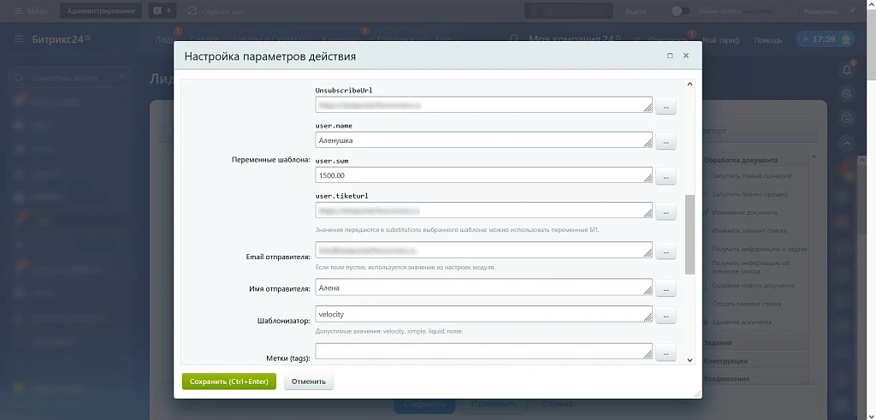Viewport: 876px width, 420px height.
Task: Click the Сбросить кеш refresh icon
Action: click(192, 11)
